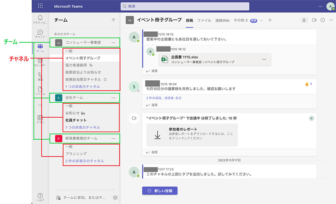336x204 pixels.
Task: Show 2件の非表示のチャネル link
Action: tap(85, 161)
